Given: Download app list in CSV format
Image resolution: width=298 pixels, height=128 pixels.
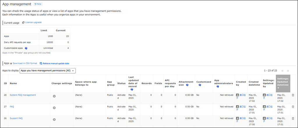Looking at the screenshot, I should click(24, 63).
